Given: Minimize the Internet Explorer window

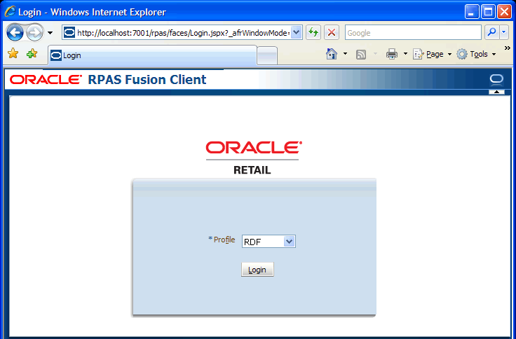Looking at the screenshot, I should pos(472,12).
